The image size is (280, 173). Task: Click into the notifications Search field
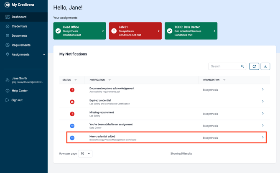pyautogui.click(x=225, y=66)
